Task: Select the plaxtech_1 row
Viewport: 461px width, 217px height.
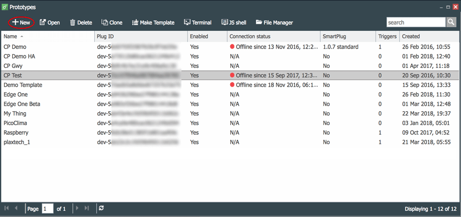Action: tap(230, 142)
